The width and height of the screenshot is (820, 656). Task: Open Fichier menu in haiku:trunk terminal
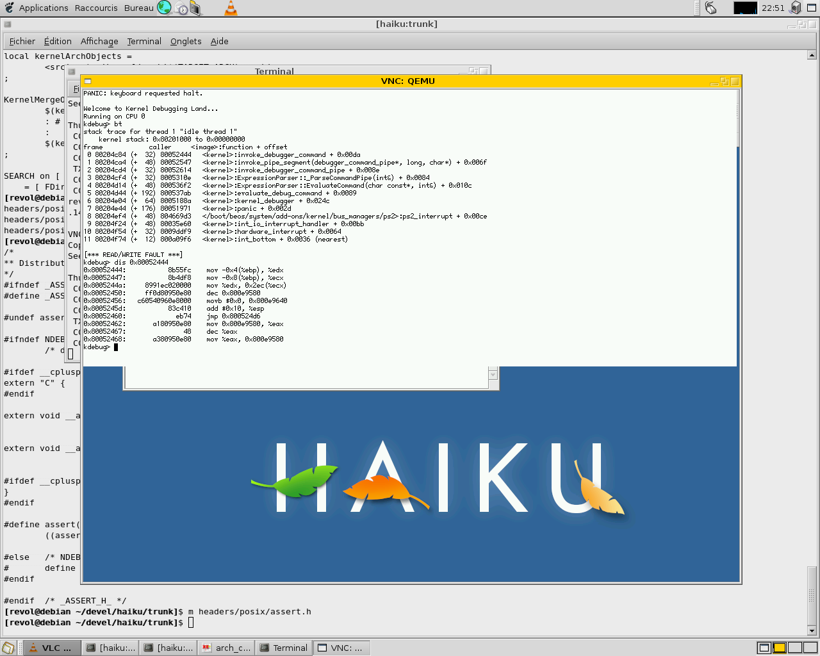pos(22,41)
